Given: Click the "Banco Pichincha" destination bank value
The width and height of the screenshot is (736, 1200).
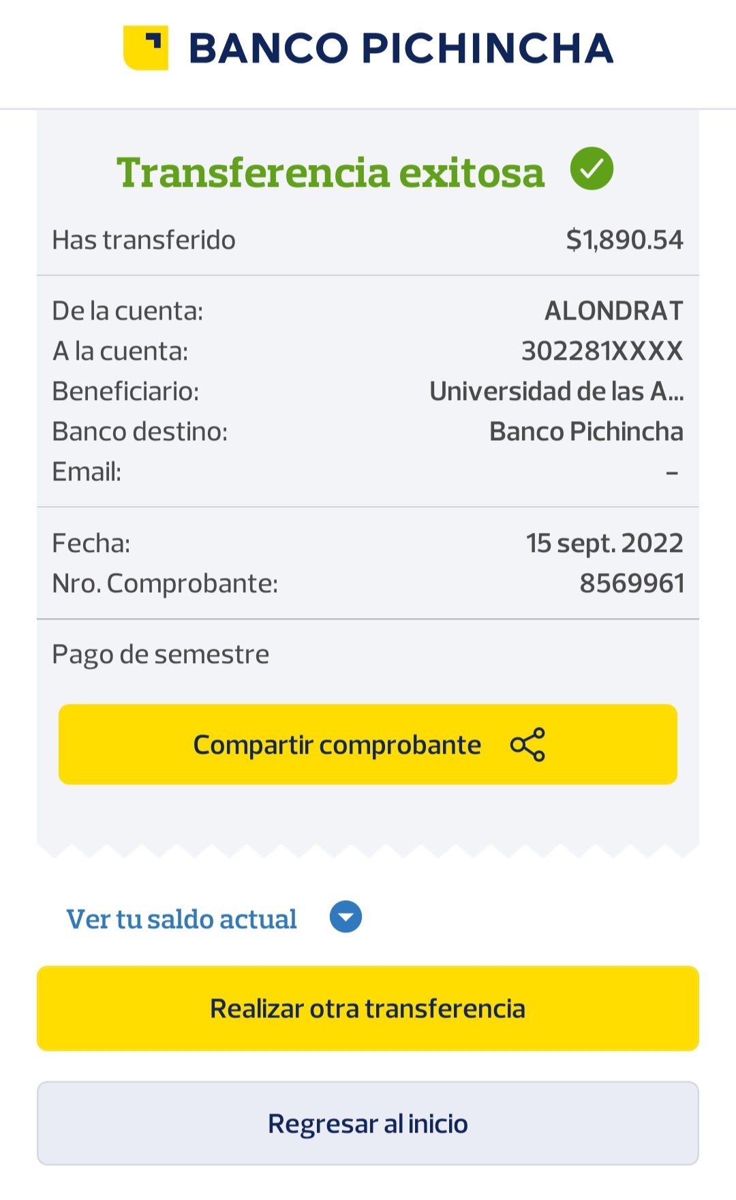Looking at the screenshot, I should [586, 431].
